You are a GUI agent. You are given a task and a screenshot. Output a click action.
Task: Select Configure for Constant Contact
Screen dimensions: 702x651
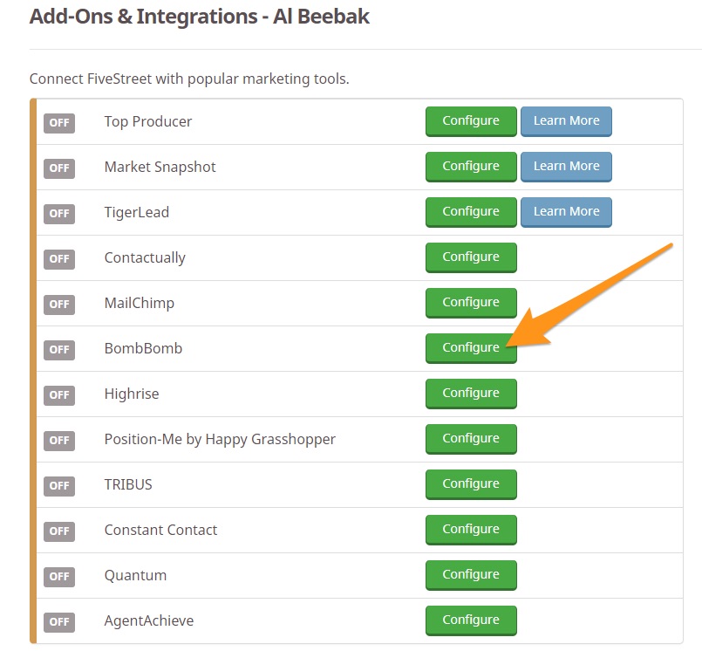tap(471, 529)
